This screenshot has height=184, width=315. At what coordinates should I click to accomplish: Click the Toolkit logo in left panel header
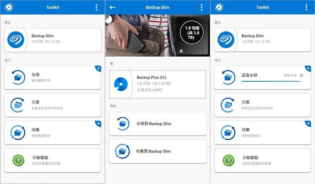pos(8,7)
